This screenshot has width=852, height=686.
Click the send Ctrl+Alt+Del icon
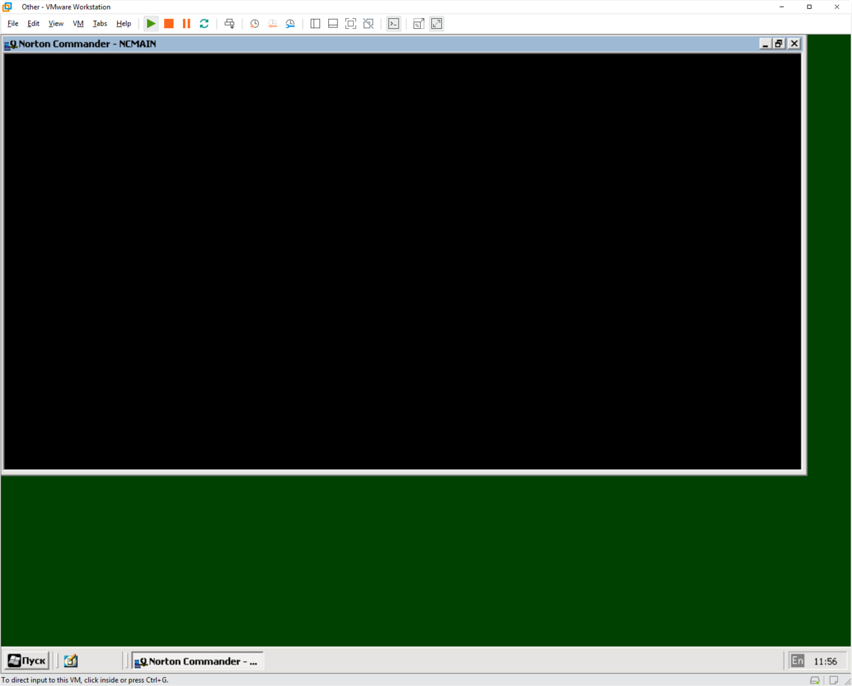pos(229,24)
